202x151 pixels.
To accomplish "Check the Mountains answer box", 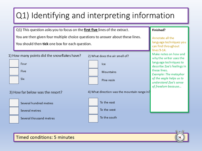I will click(93, 72).
